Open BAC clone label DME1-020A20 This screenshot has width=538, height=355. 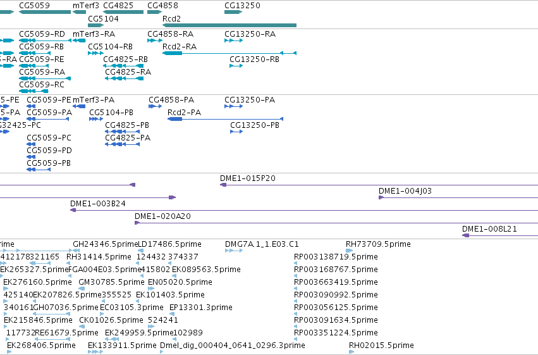162,216
